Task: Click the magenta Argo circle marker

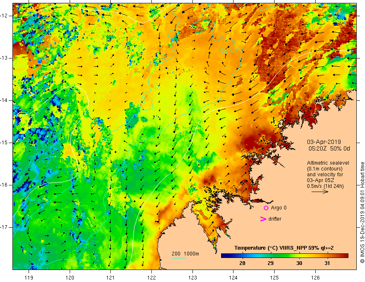Action: (x=266, y=208)
